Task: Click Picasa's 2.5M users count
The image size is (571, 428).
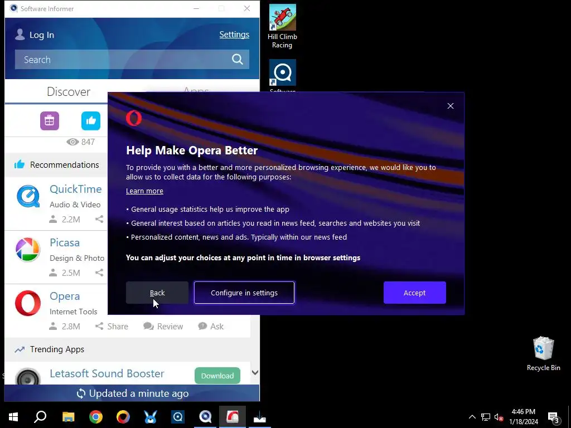Action: point(65,273)
